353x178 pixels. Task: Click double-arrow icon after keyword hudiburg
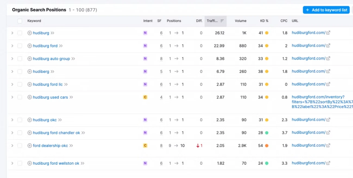[52, 33]
